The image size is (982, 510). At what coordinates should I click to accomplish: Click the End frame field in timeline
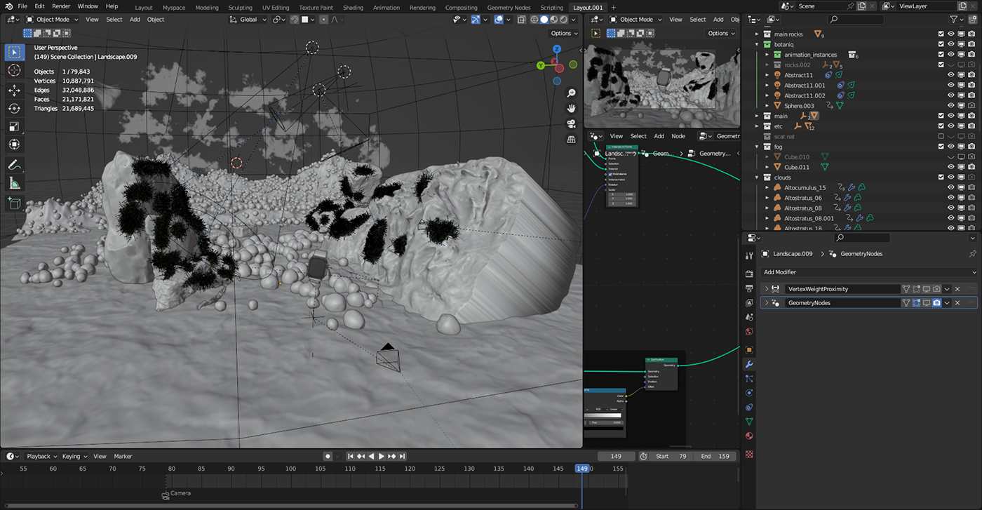715,456
